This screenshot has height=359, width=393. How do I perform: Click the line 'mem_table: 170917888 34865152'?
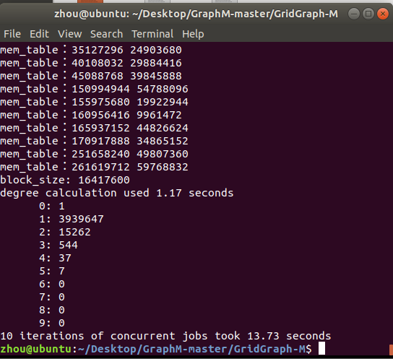pyautogui.click(x=94, y=141)
